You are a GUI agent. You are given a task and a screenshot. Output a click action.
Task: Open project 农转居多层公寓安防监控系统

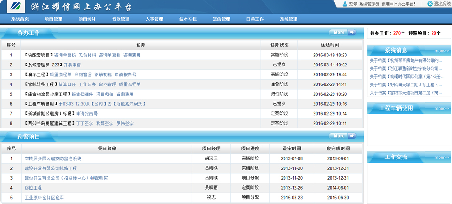(x=53, y=158)
